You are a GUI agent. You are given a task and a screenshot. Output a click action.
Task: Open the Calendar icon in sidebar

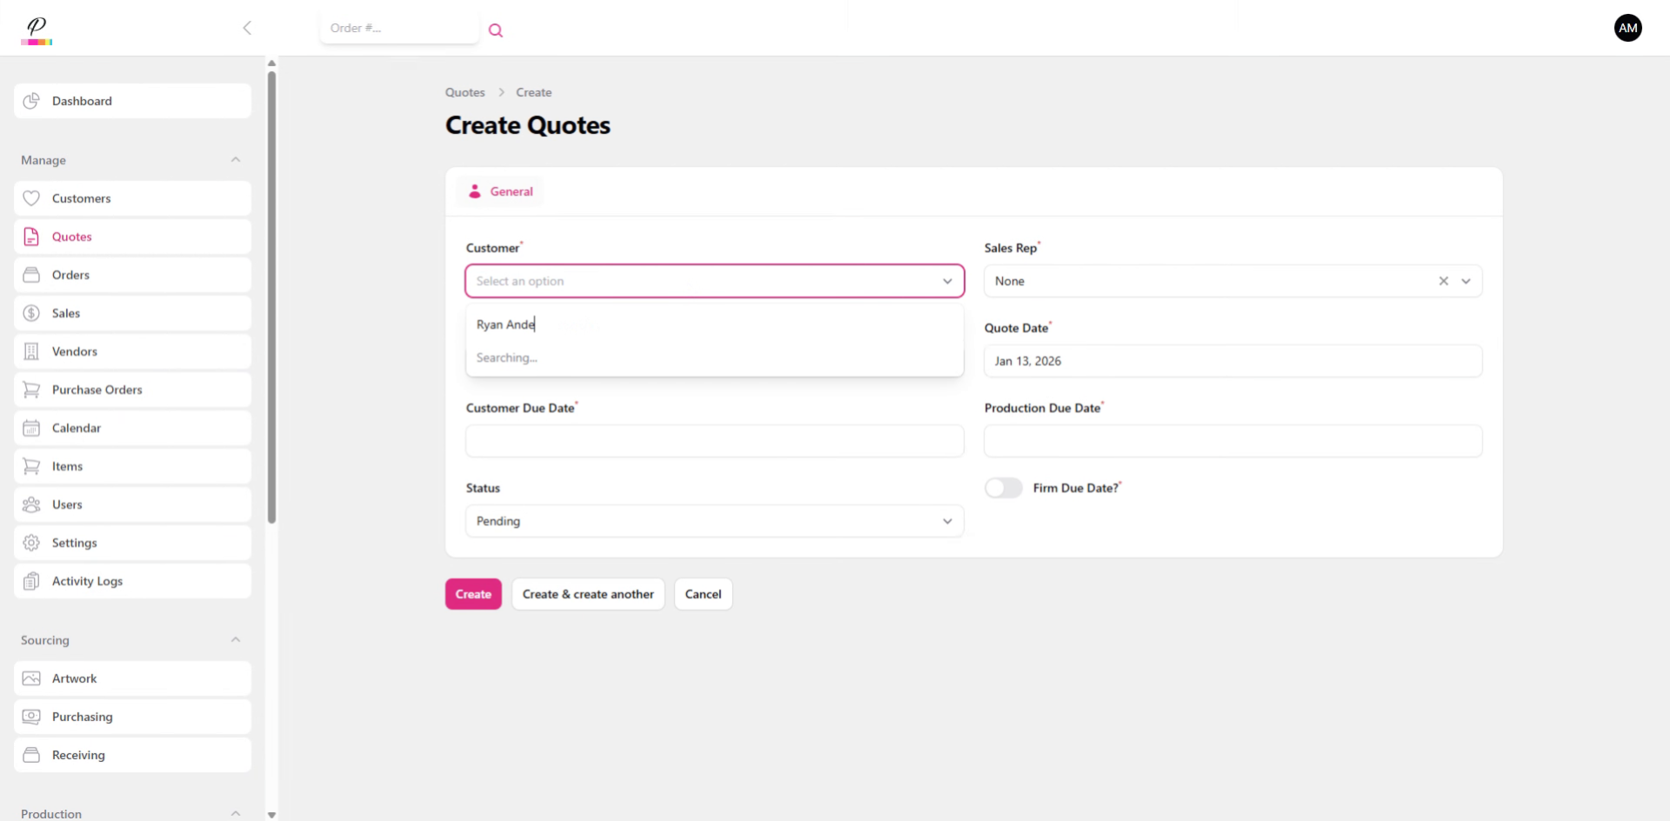(x=30, y=427)
